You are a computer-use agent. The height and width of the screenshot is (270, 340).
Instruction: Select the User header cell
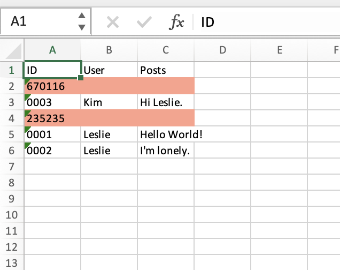109,70
